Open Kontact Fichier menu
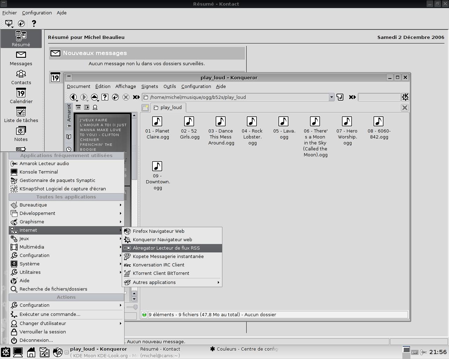 9,13
